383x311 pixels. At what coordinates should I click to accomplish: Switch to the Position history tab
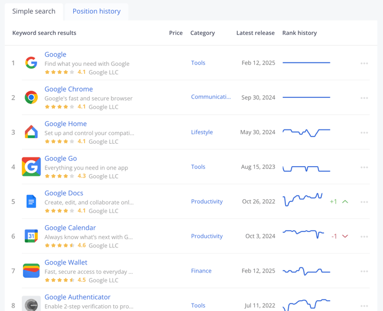point(97,11)
